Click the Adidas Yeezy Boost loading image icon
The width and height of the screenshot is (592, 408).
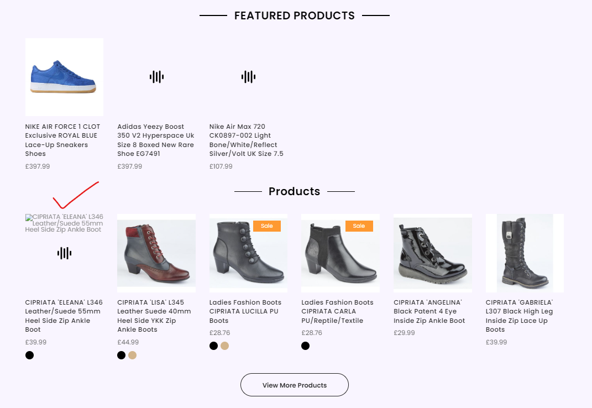coord(156,77)
